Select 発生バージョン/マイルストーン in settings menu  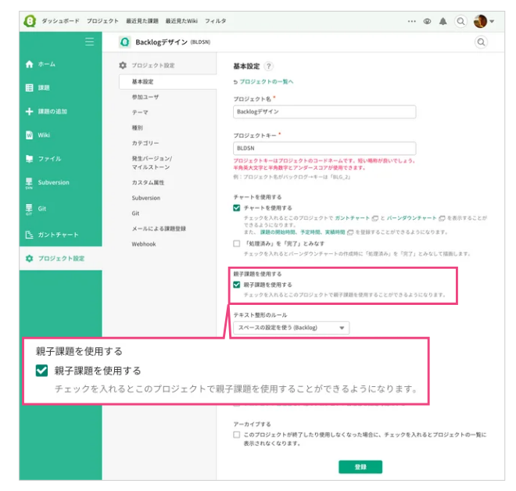coord(152,163)
